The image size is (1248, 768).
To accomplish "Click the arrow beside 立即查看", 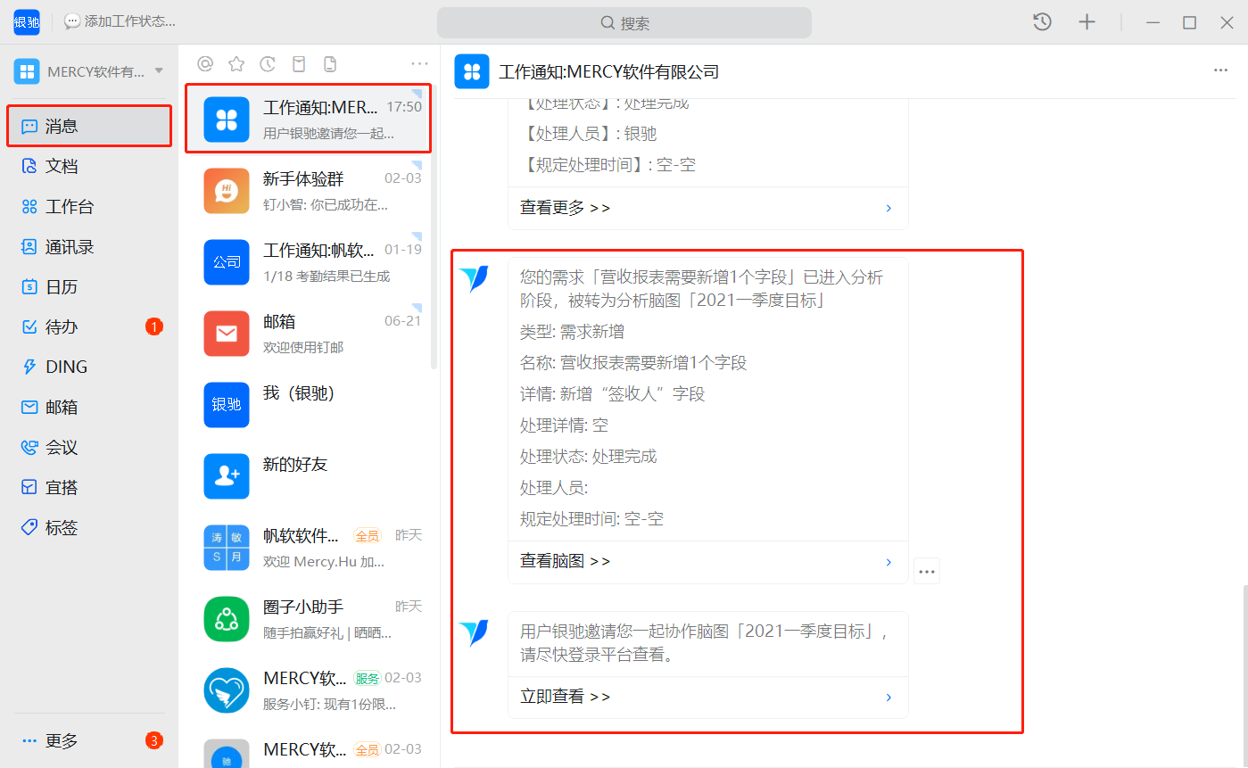I will click(x=888, y=697).
